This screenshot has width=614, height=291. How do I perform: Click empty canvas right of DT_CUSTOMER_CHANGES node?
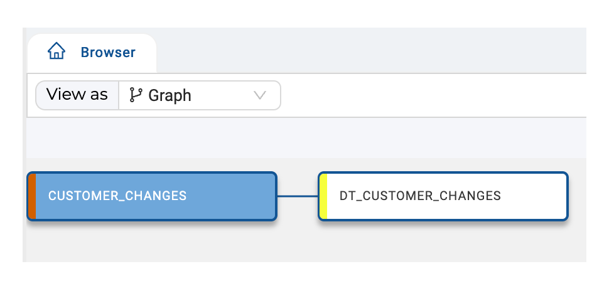pos(578,196)
